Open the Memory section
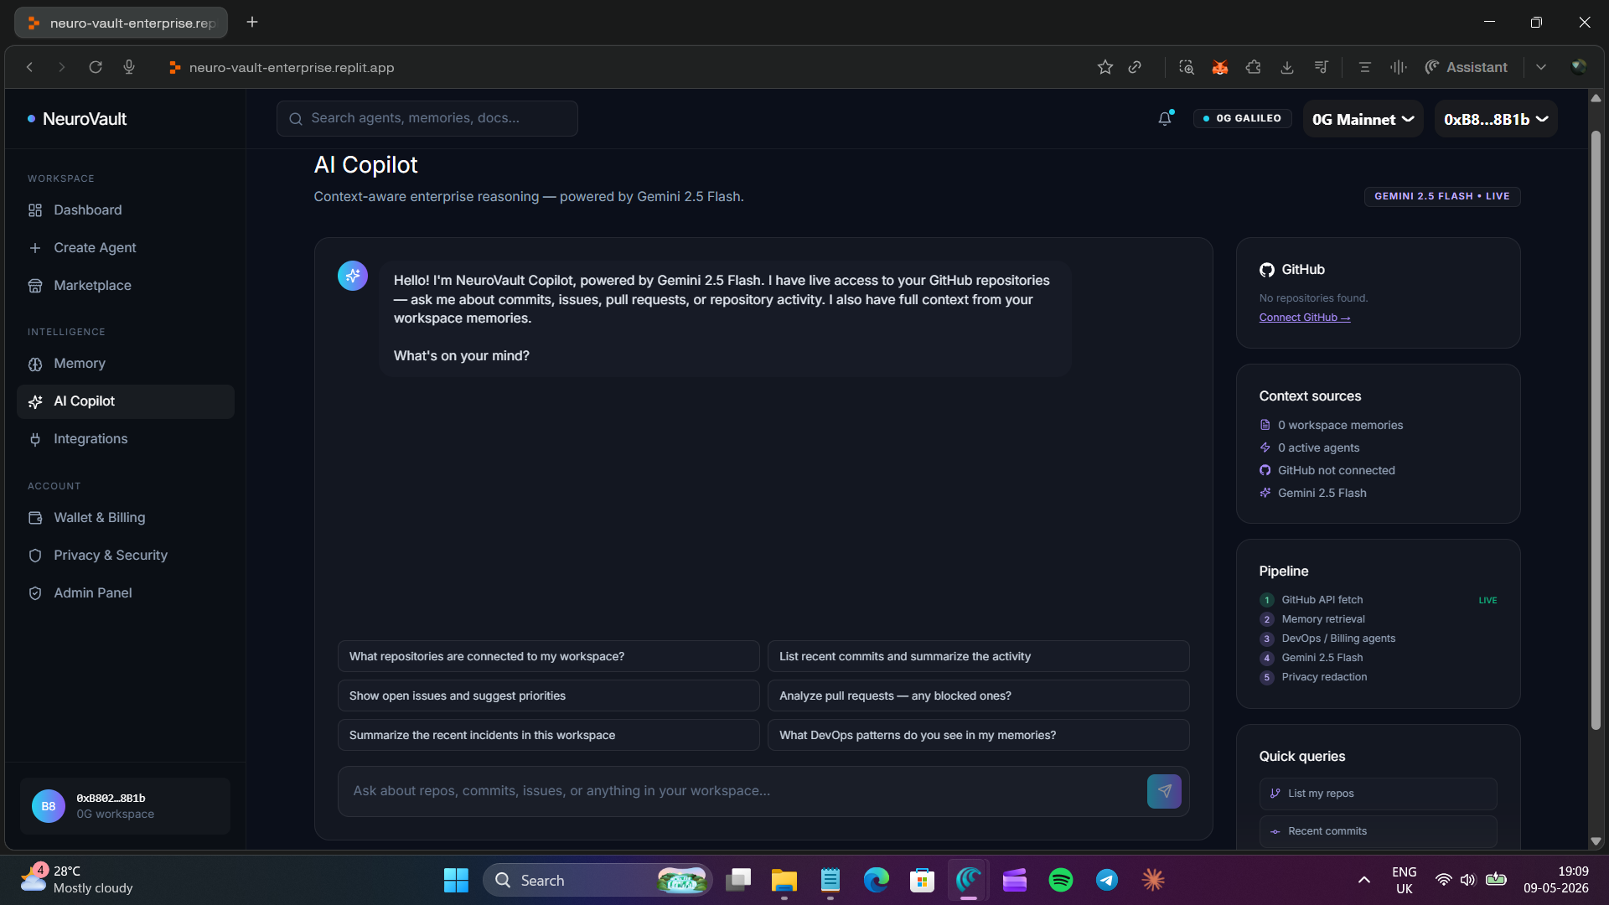Image resolution: width=1609 pixels, height=905 pixels. (x=126, y=364)
